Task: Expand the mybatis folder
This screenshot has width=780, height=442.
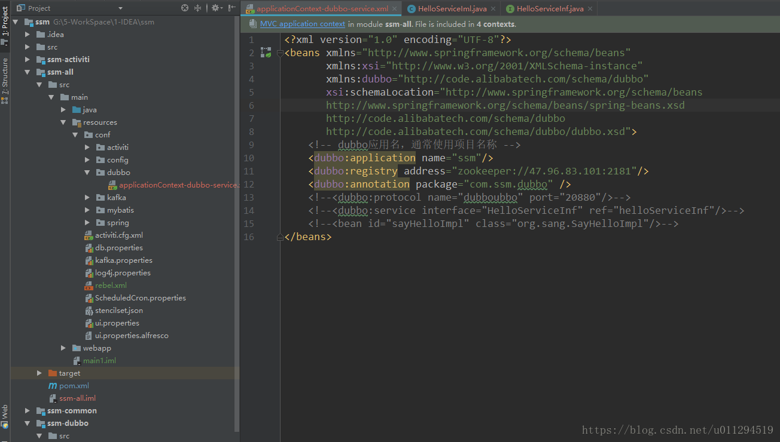Action: pyautogui.click(x=87, y=210)
